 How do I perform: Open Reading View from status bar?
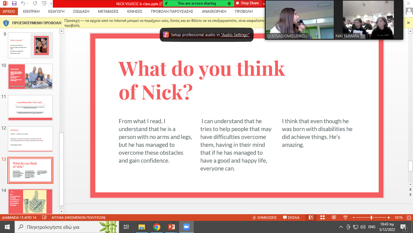point(334,218)
